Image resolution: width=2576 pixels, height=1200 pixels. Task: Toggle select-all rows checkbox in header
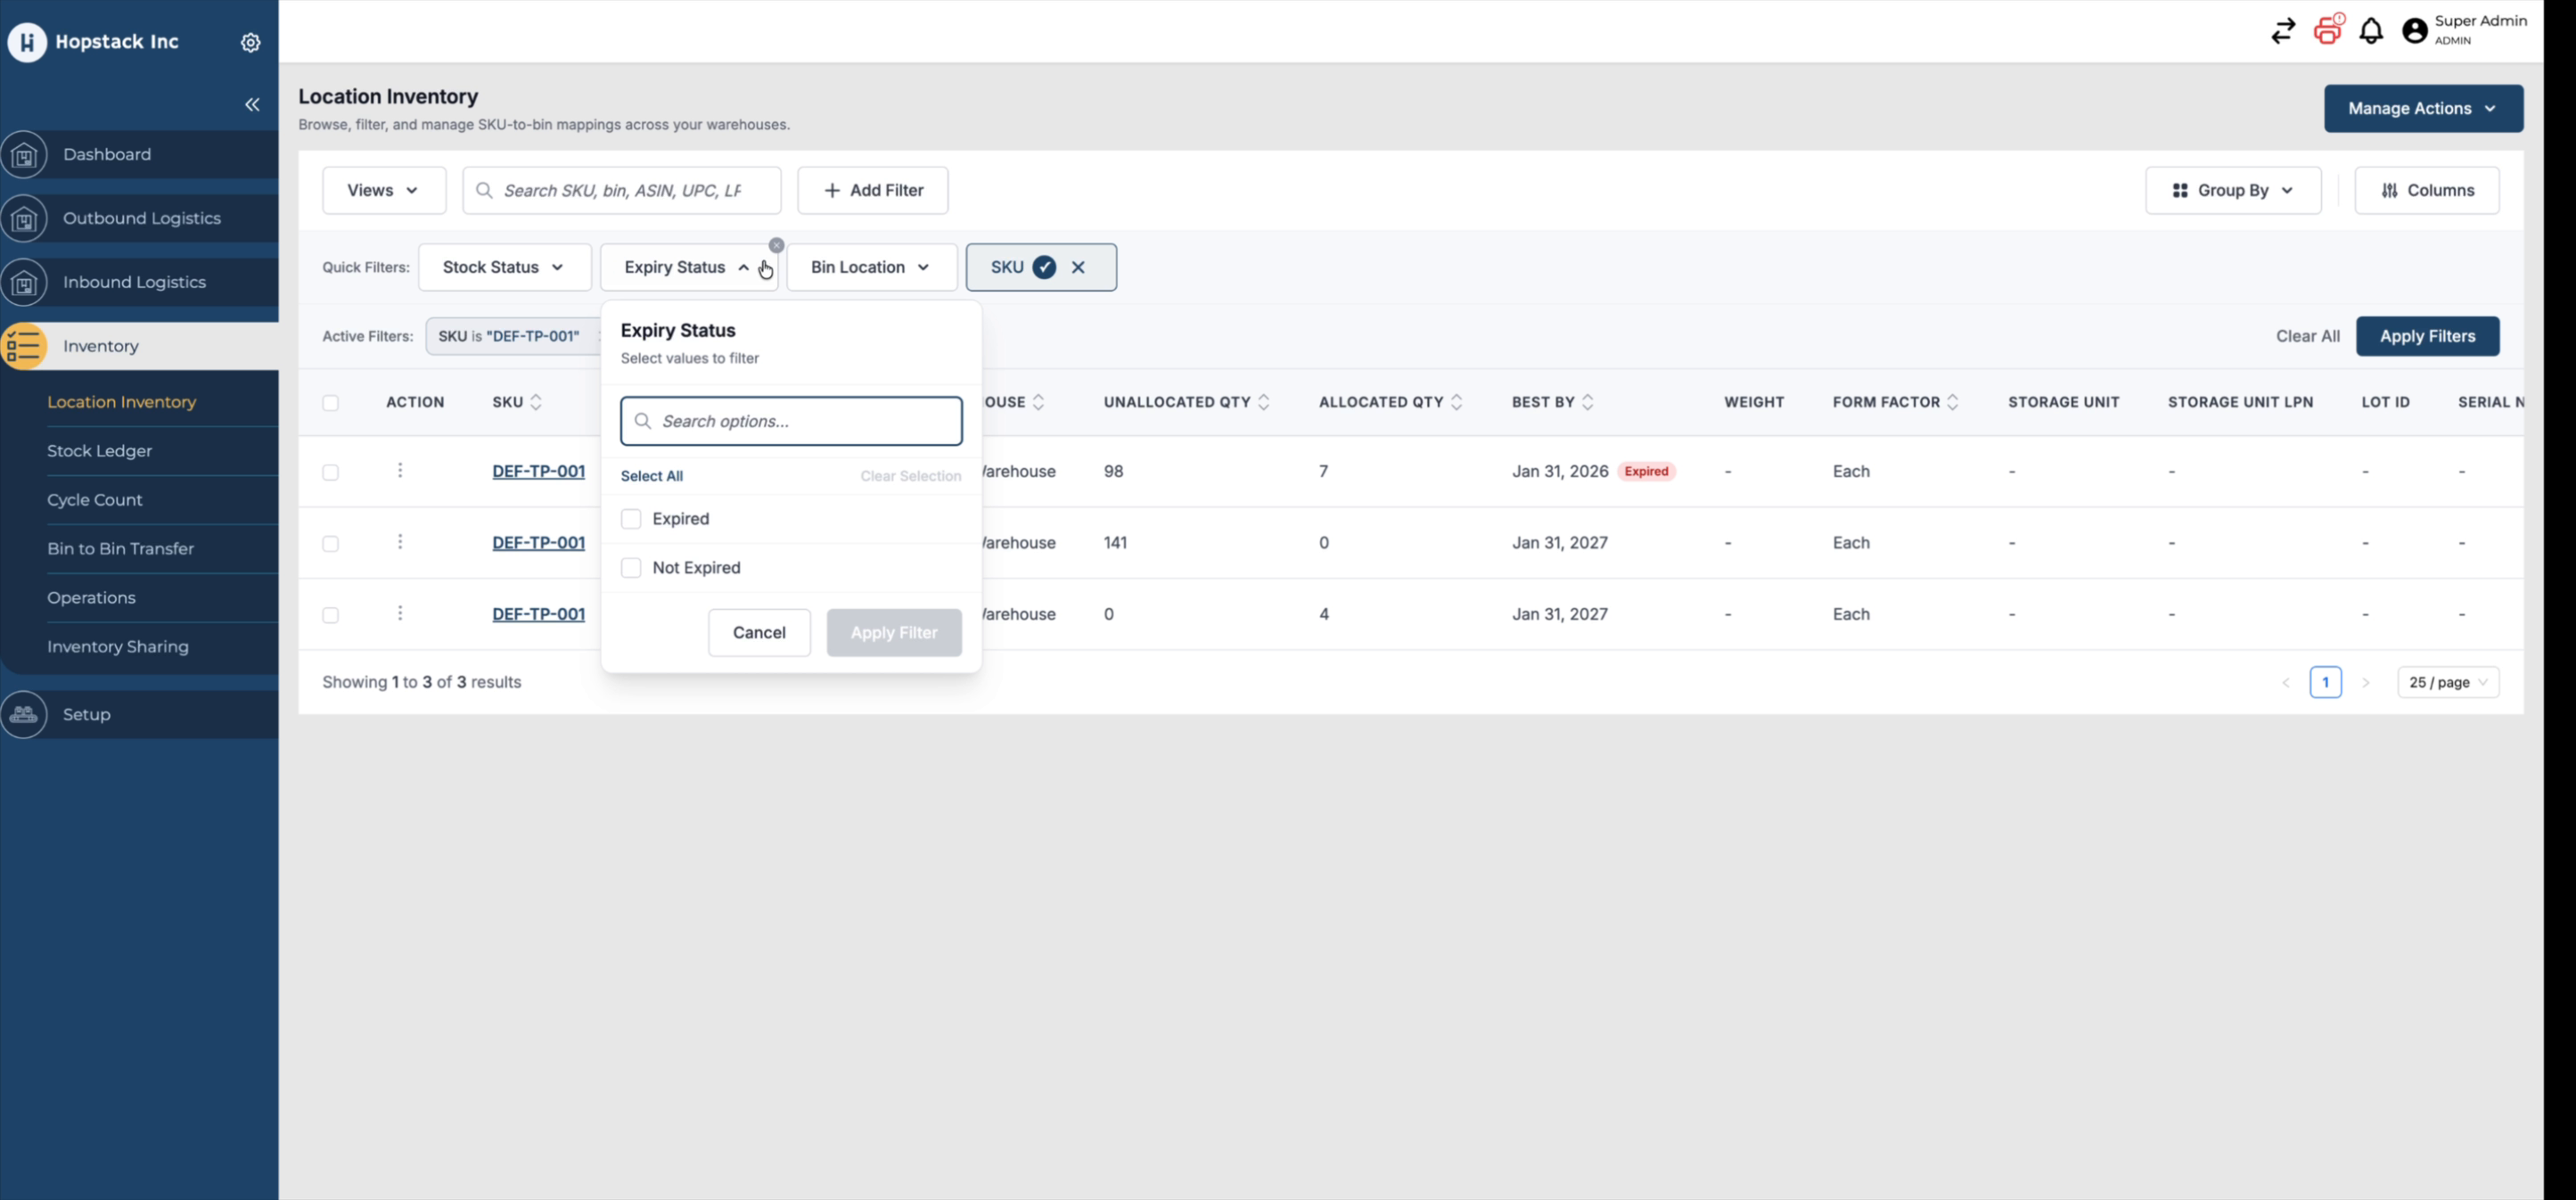[330, 403]
